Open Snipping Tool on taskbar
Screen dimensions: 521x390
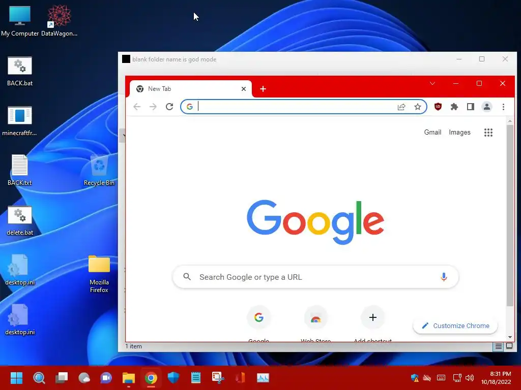(218, 378)
